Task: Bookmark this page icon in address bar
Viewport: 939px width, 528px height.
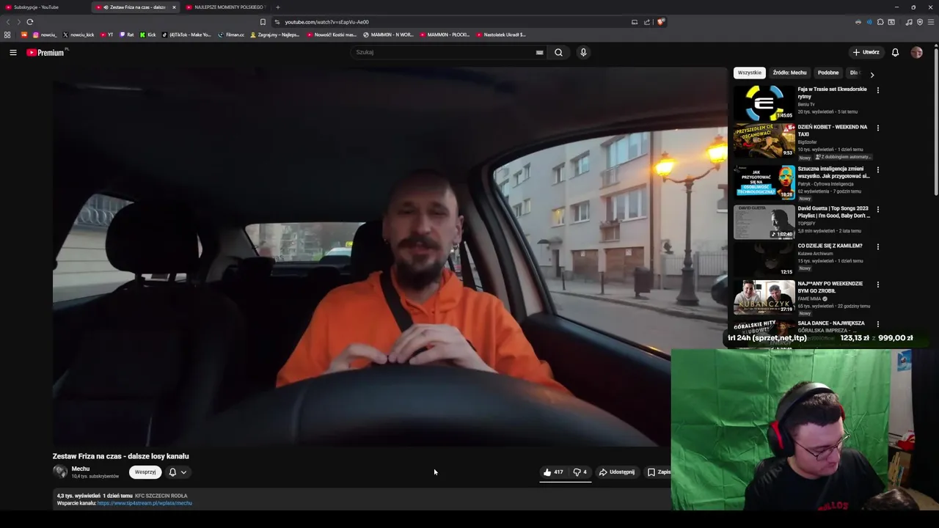Action: tap(263, 22)
